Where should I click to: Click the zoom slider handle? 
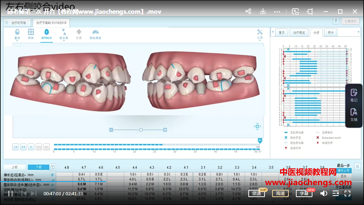coord(141,130)
